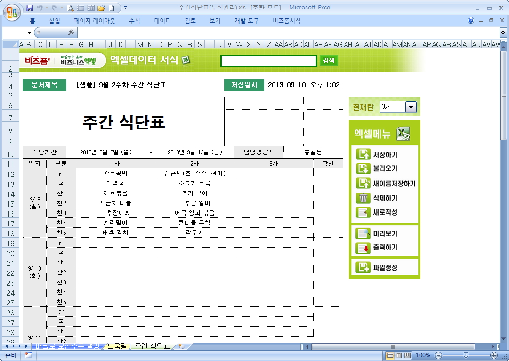Switch to Normal view in status bar
This screenshot has height=361, width=509.
click(390, 355)
